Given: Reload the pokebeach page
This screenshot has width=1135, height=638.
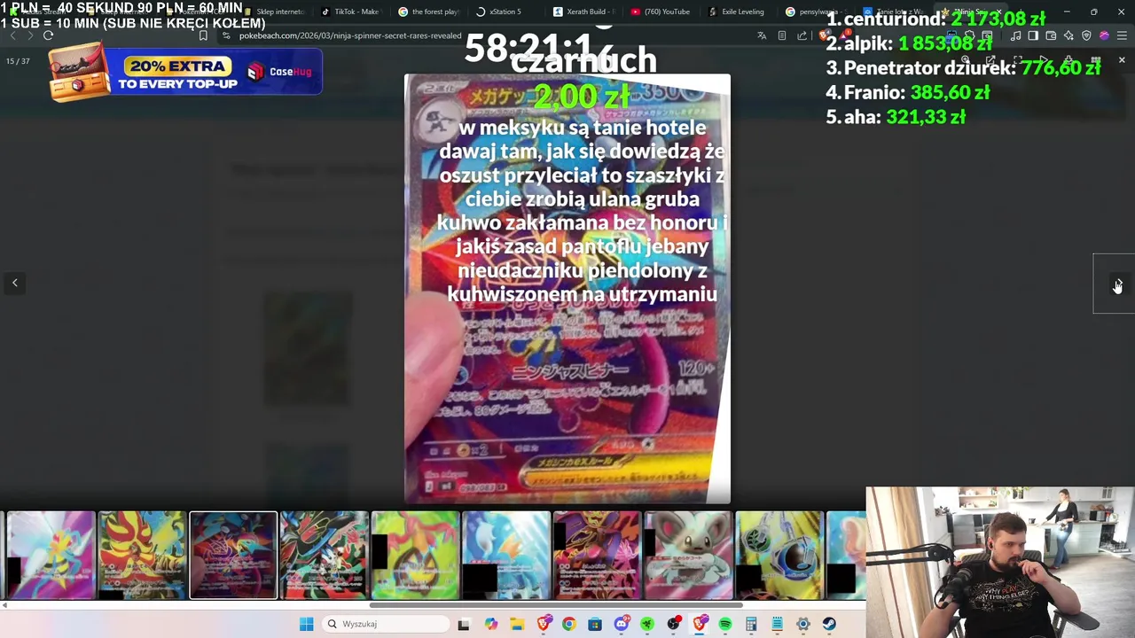Looking at the screenshot, I should (x=48, y=35).
